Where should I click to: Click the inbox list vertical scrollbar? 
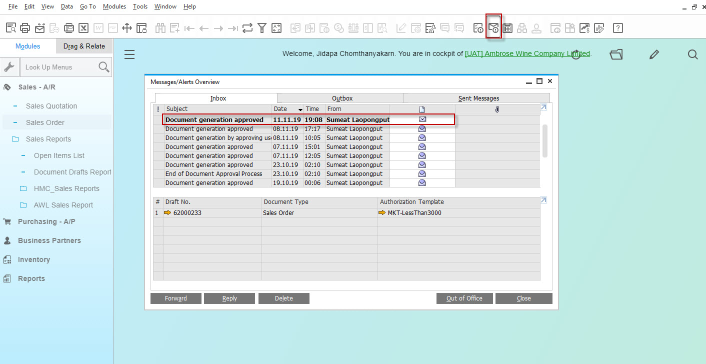(545, 141)
